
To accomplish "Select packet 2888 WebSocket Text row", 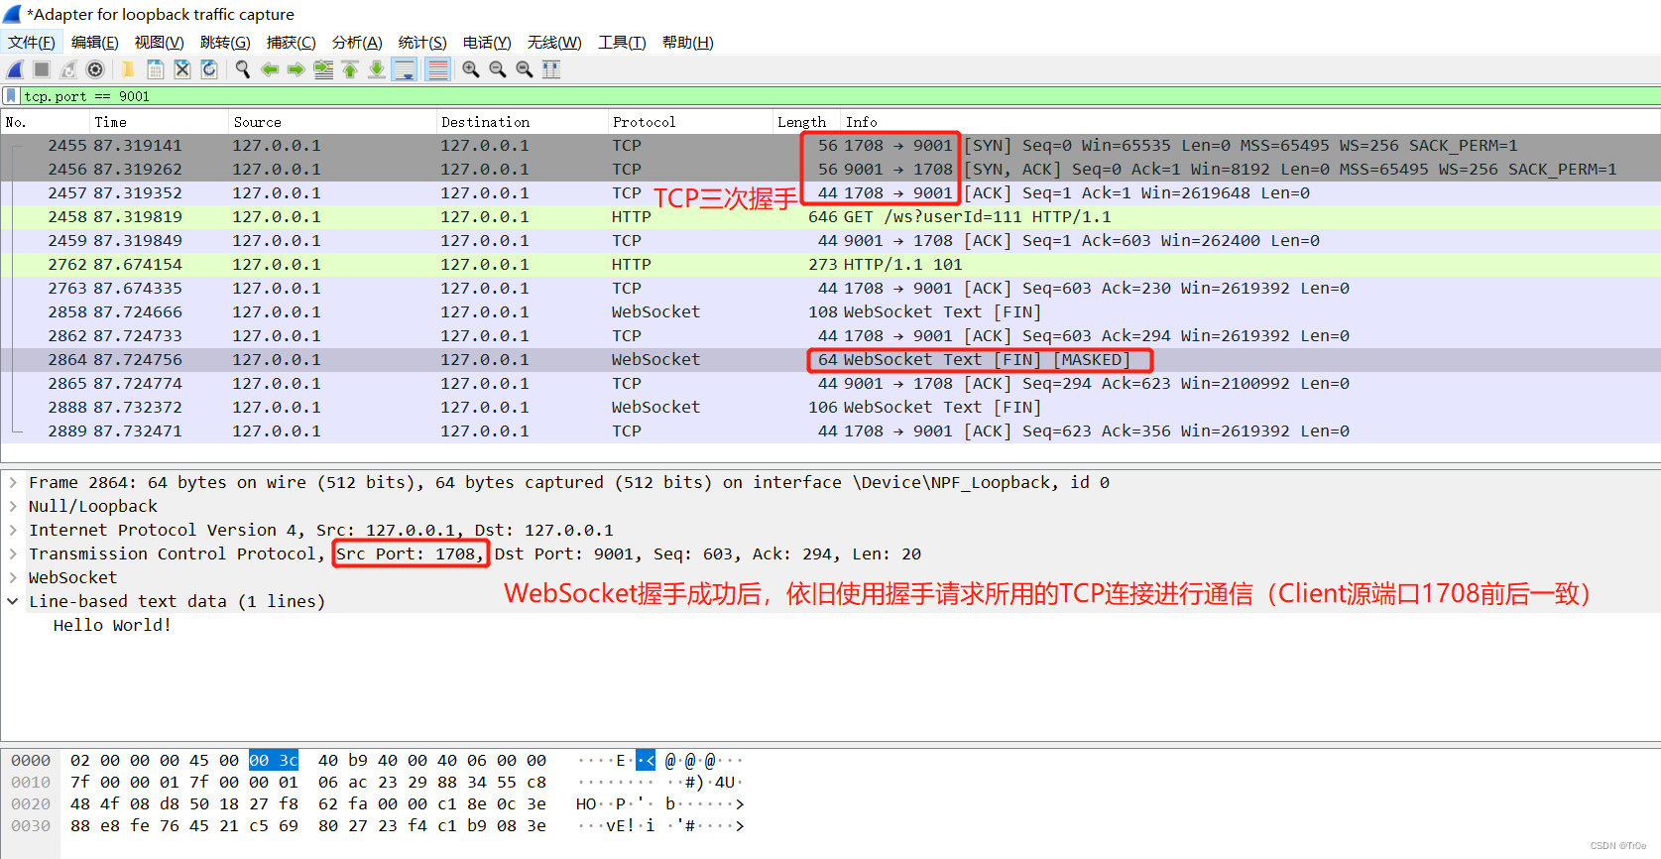I will 830,407.
